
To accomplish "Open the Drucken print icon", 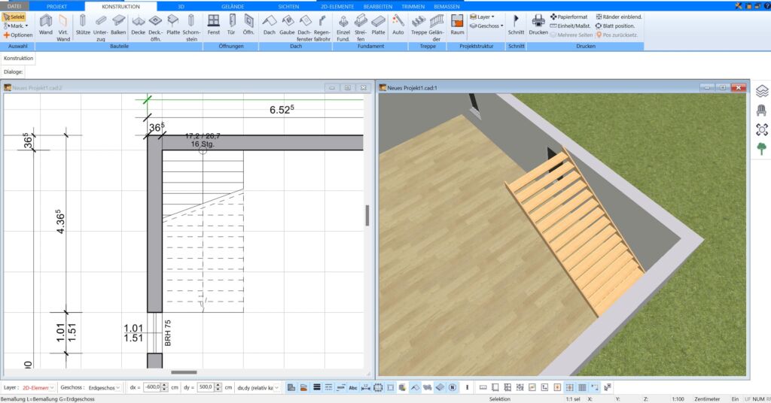I will pos(538,25).
